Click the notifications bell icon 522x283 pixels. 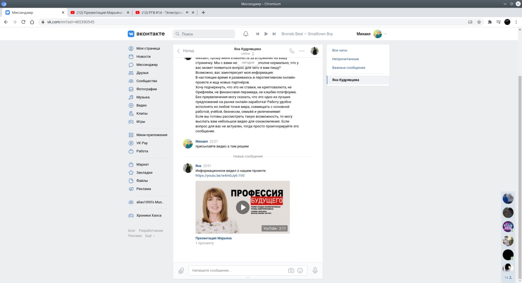pos(246,34)
